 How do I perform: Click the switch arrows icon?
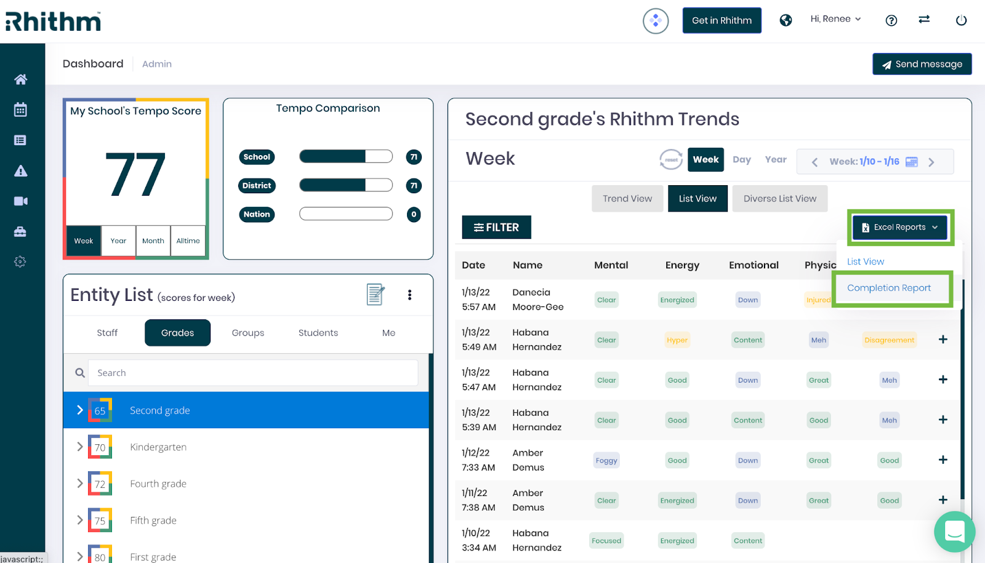924,20
